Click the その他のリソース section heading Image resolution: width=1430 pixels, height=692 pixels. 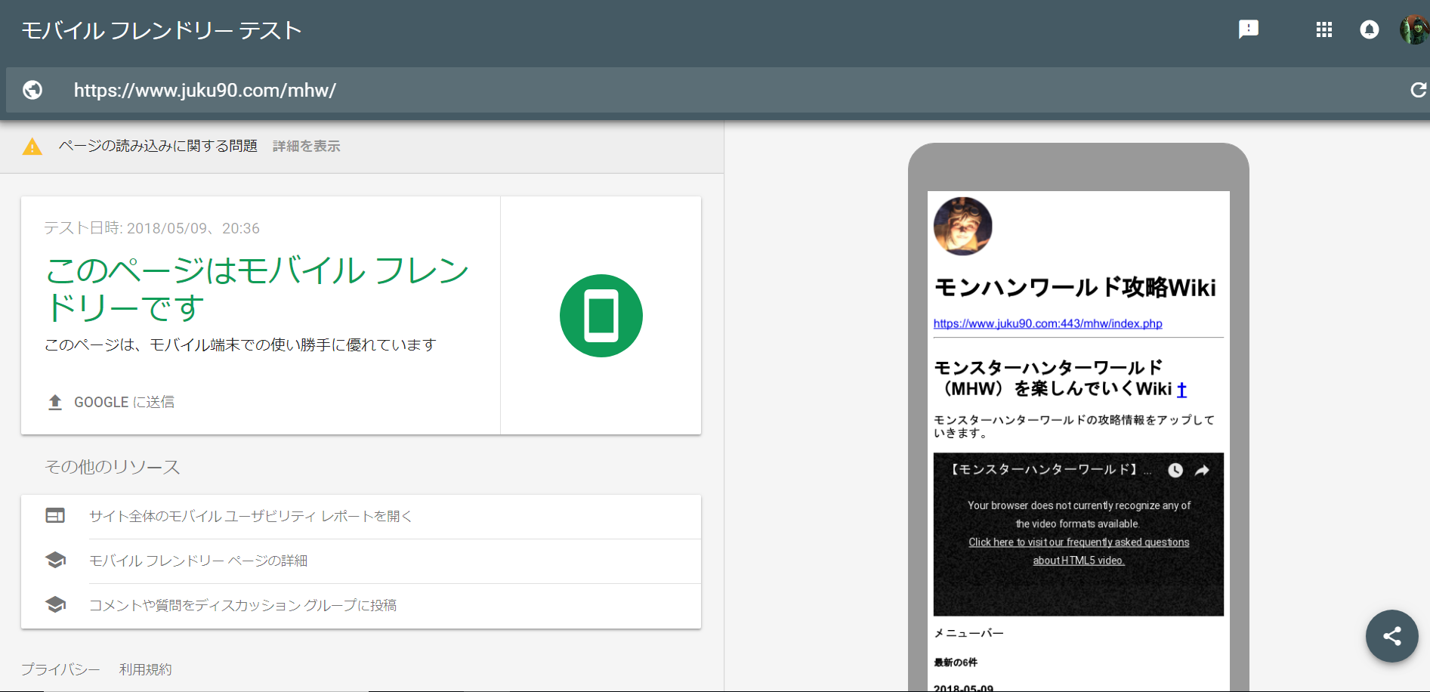tap(113, 467)
